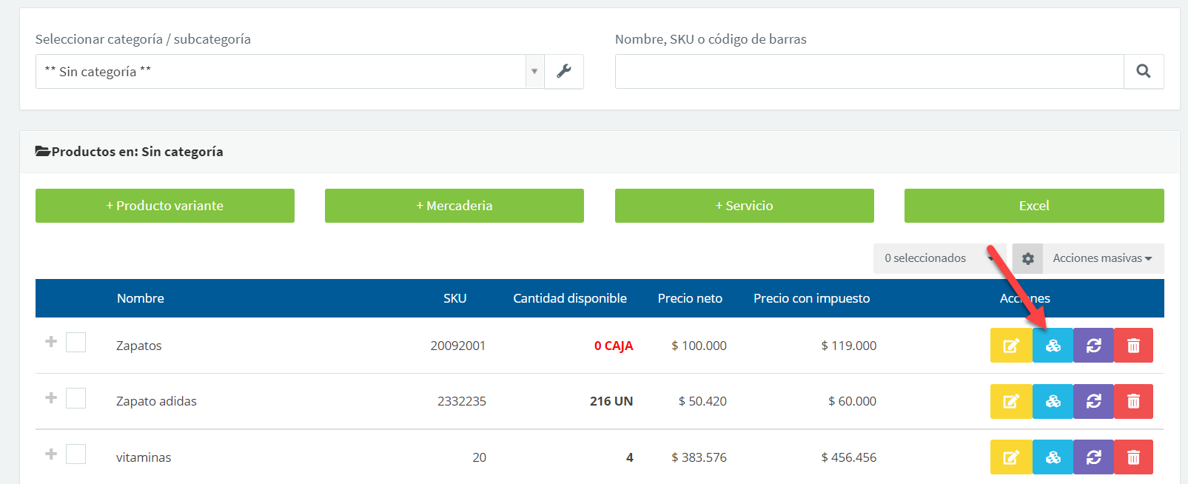Click the Precio neto column header
1188x484 pixels.
(689, 298)
